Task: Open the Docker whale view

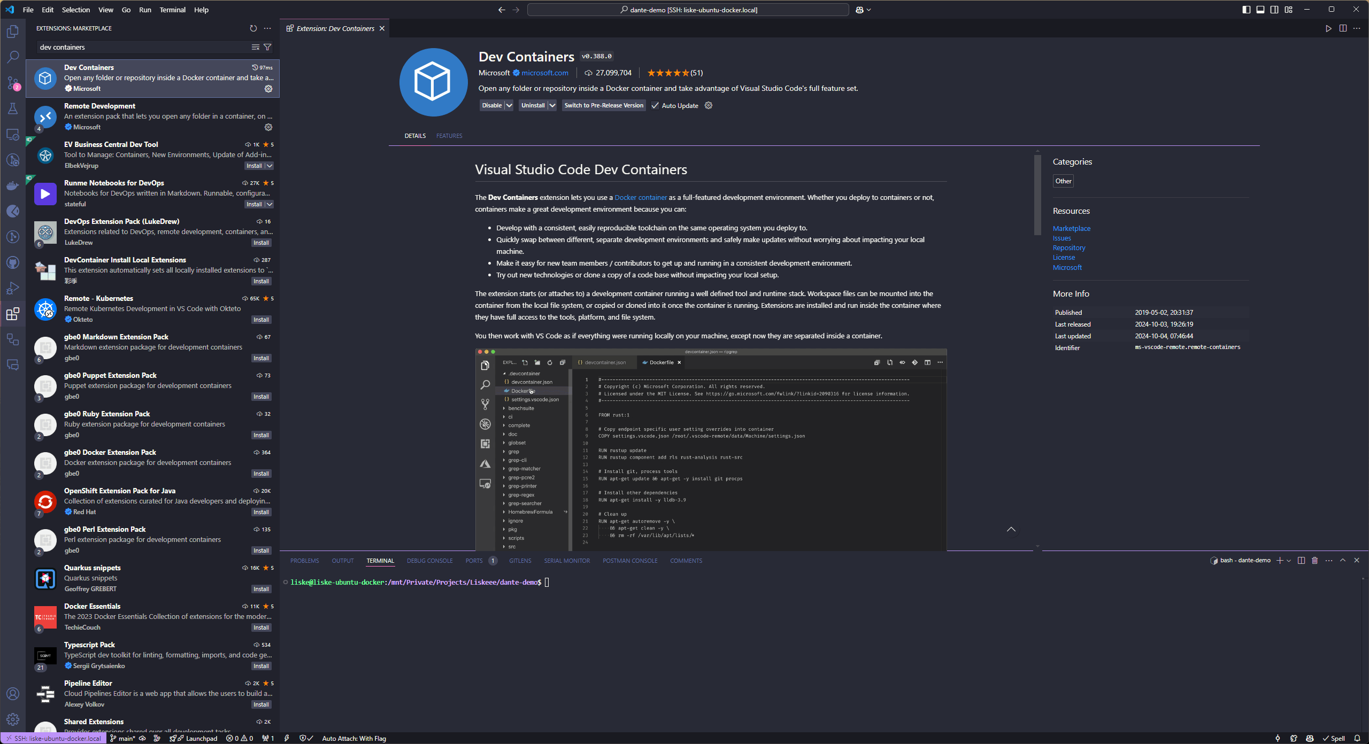Action: click(x=13, y=185)
